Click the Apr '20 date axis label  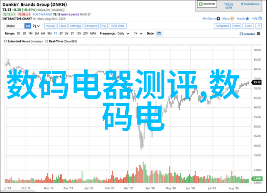click(x=150, y=188)
